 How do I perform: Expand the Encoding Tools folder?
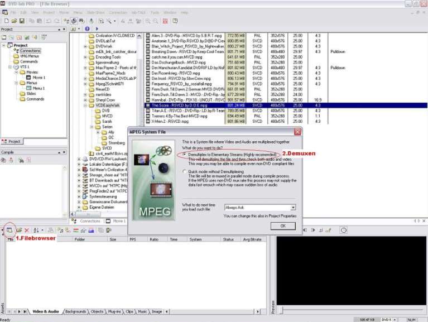[x=85, y=57]
